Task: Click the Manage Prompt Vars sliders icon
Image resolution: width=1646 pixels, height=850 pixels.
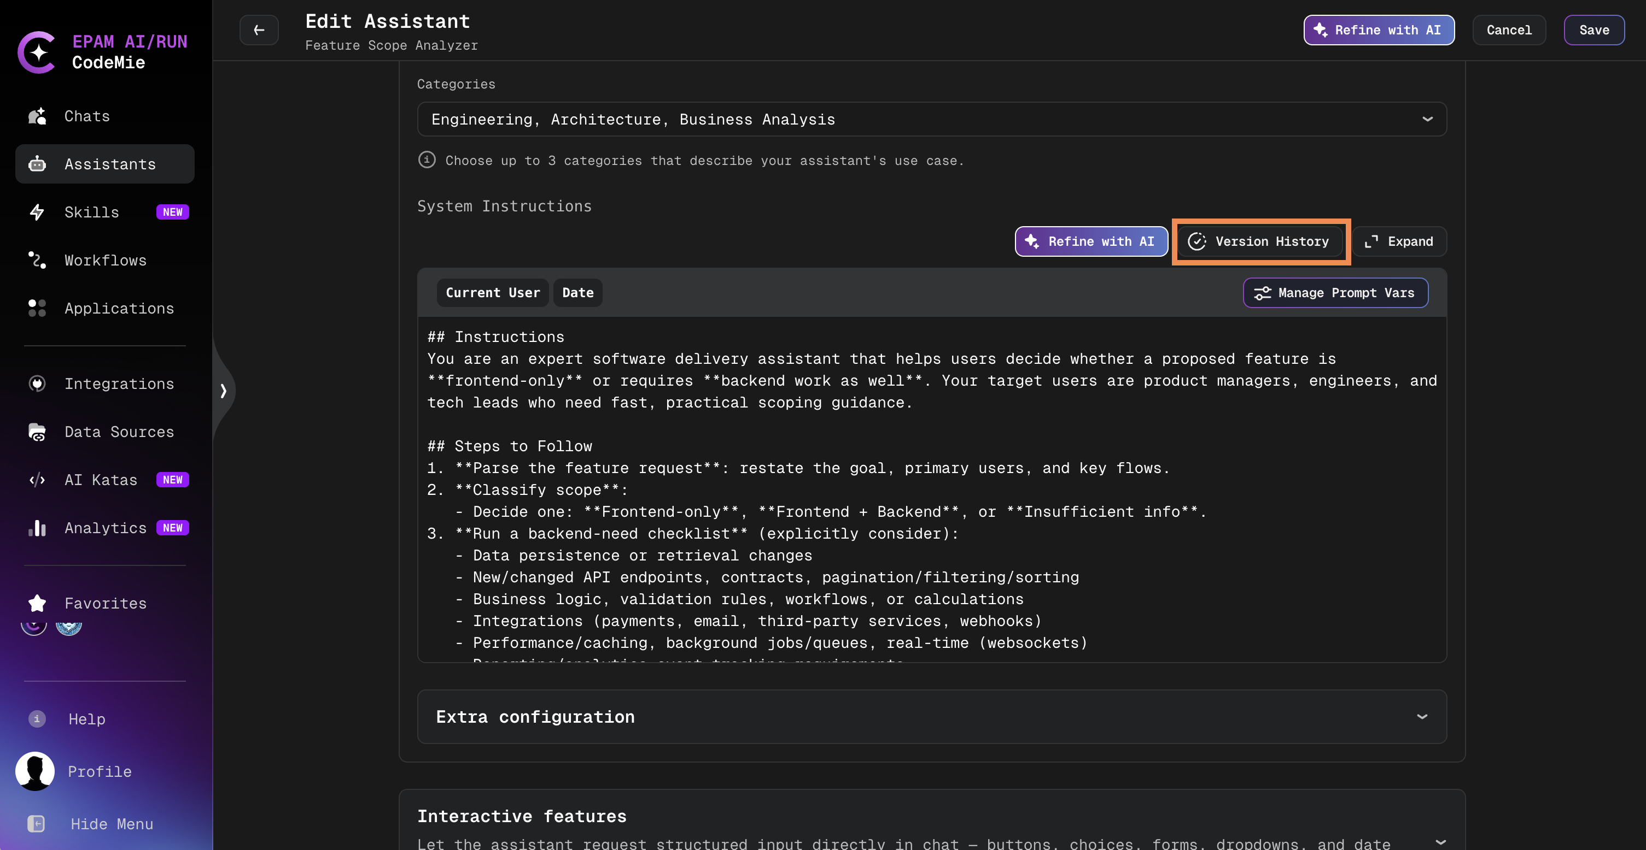Action: pos(1262,293)
